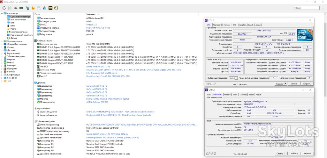Select Безпека in the sidebar tree
327x158 pixels.
click(x=11, y=72)
